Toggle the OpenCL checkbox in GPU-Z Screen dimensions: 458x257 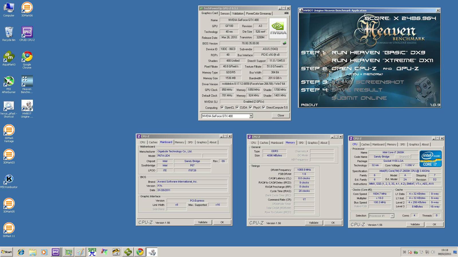(x=222, y=107)
